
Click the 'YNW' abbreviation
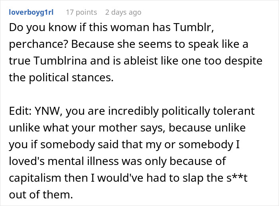coord(44,112)
